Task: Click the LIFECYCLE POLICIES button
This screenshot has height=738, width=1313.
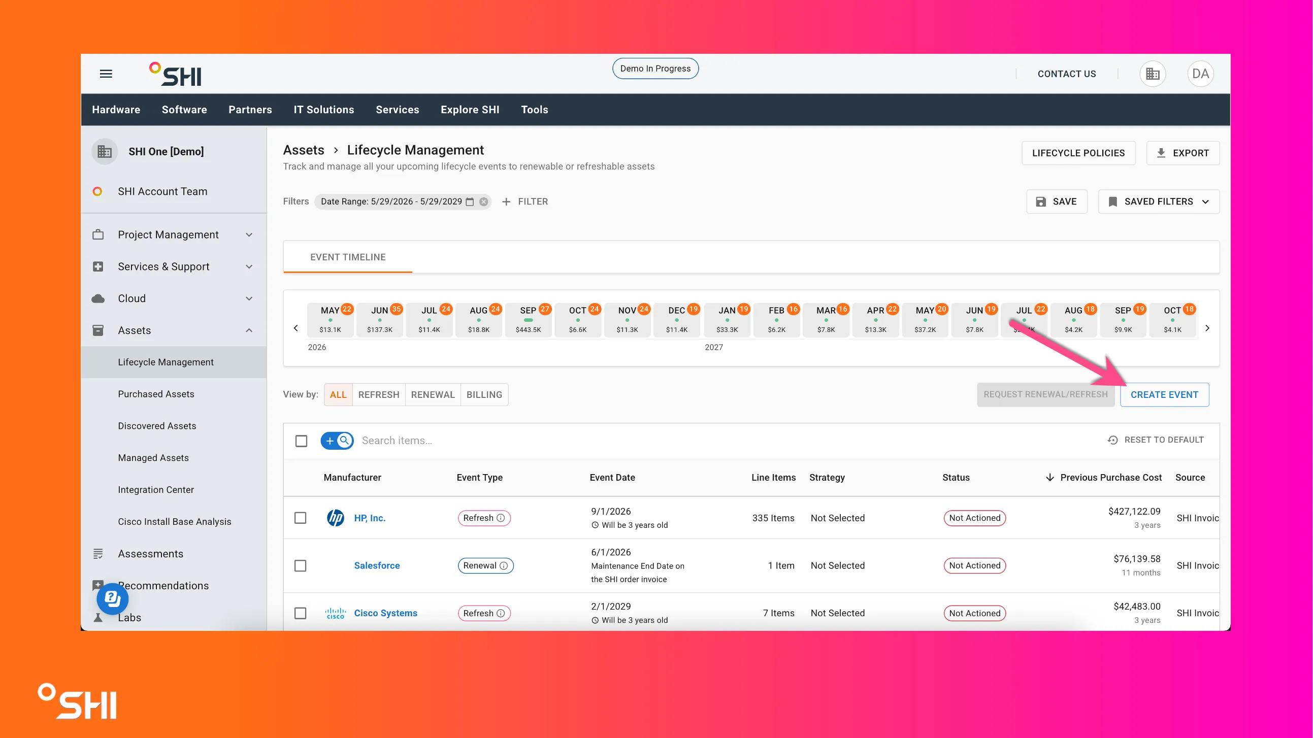Action: tap(1078, 153)
